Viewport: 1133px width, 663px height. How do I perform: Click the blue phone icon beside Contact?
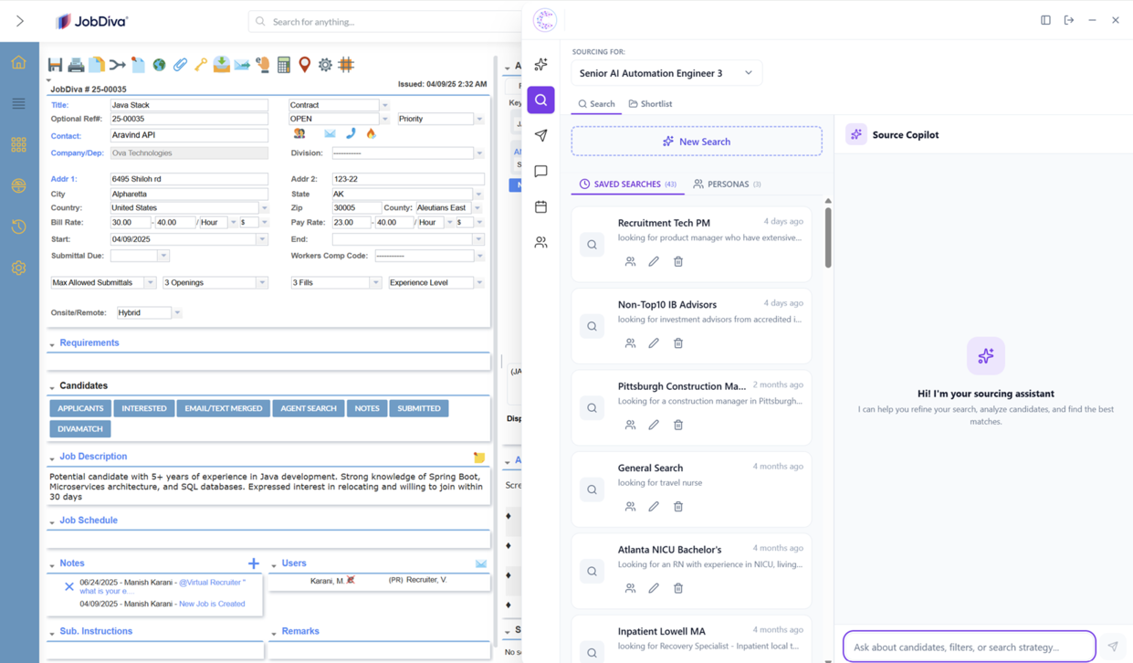tap(351, 133)
